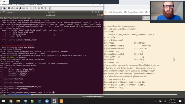
Task: Open the terminal Search menu
Action: pos(16,18)
